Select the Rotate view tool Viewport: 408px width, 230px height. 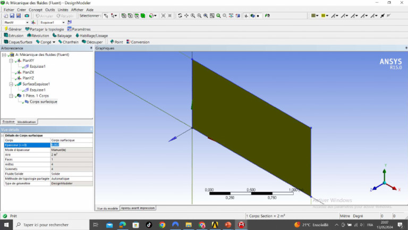(180, 16)
